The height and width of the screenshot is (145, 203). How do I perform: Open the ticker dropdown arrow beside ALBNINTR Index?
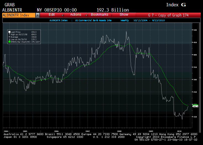(x=38, y=15)
